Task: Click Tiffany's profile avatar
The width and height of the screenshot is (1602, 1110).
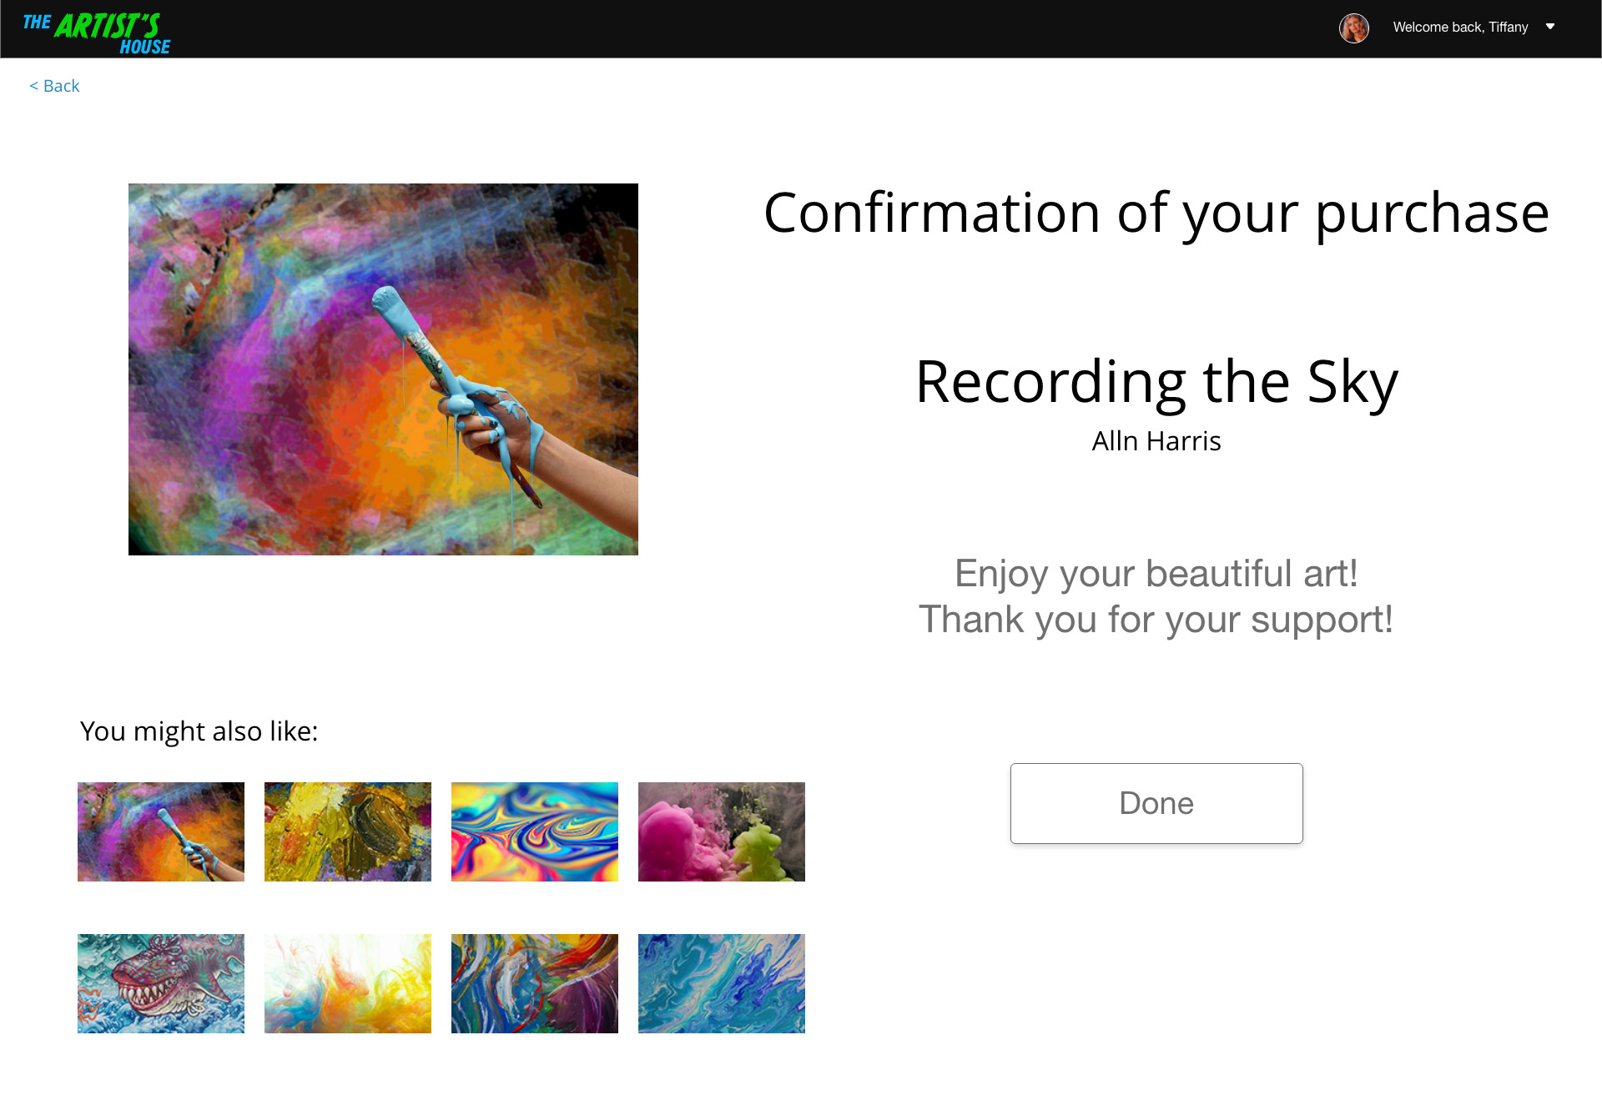Action: coord(1353,28)
